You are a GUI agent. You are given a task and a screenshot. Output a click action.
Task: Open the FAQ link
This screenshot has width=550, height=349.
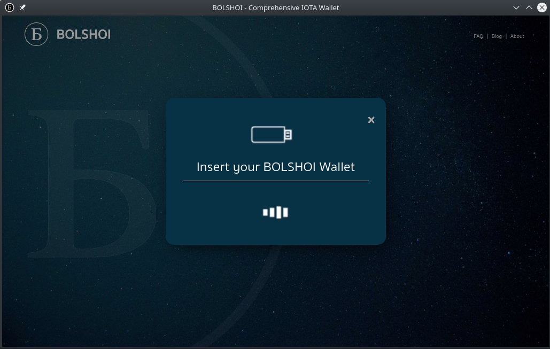pos(478,36)
